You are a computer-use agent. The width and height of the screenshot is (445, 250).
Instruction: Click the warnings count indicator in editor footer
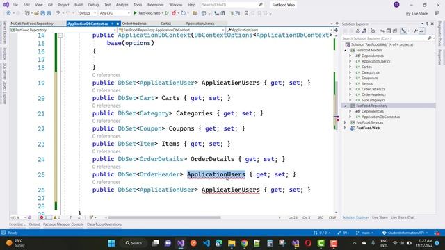click(x=56, y=217)
